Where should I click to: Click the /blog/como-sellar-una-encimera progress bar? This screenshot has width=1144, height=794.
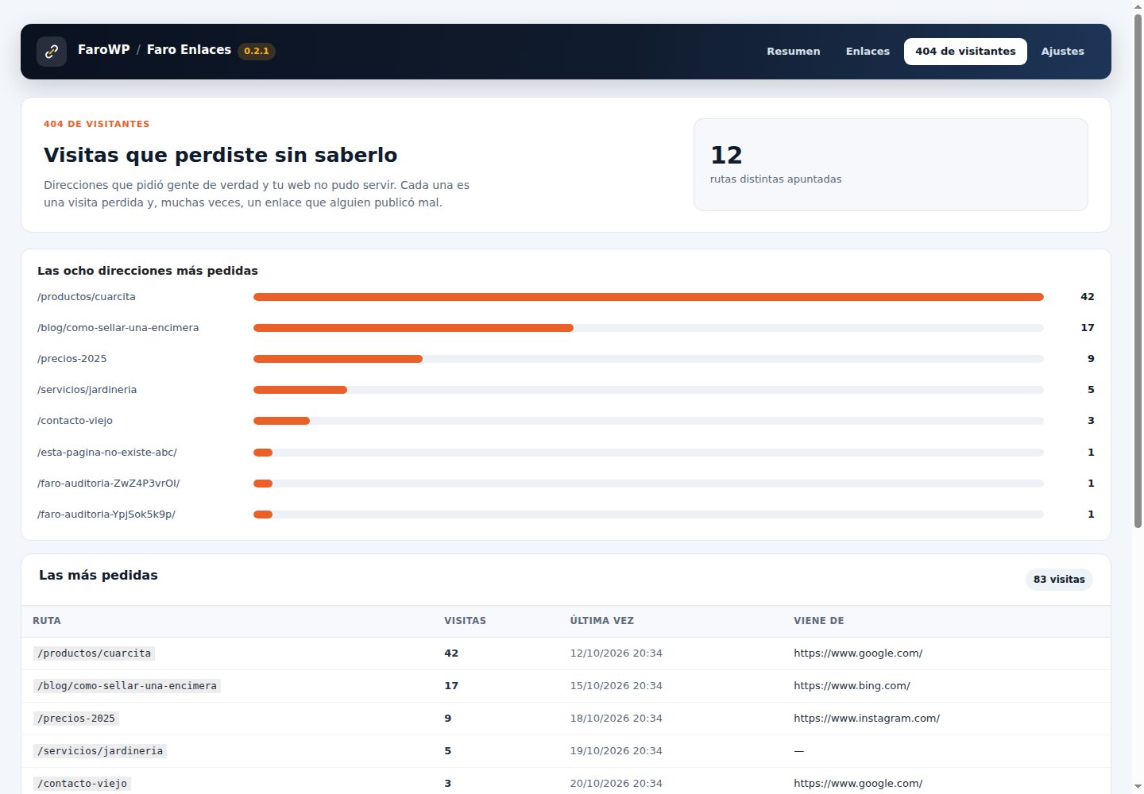pos(648,328)
